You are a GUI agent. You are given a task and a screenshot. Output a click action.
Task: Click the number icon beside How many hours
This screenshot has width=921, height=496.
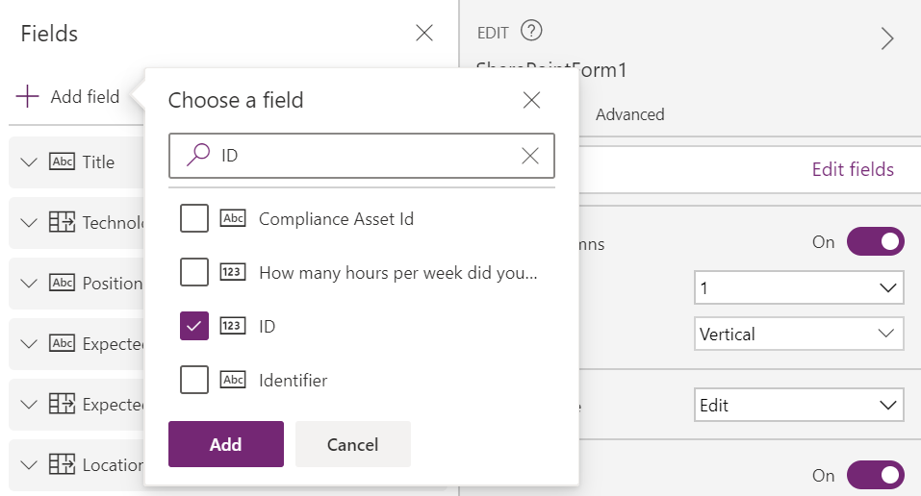(233, 272)
